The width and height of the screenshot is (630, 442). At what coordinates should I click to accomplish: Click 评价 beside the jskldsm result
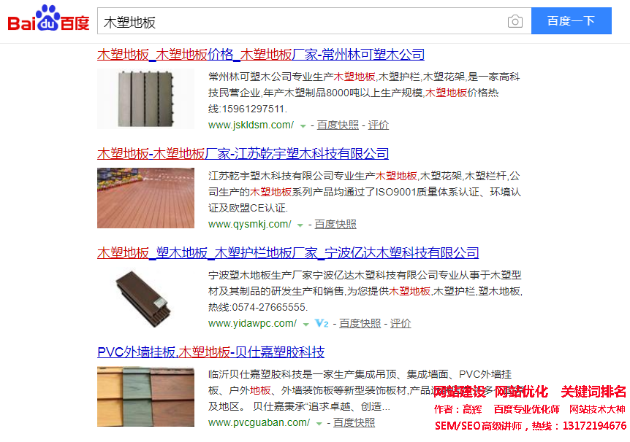click(379, 125)
